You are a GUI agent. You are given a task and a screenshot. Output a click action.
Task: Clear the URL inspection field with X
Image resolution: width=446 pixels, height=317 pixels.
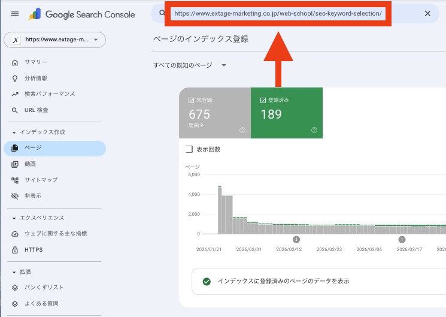[427, 13]
